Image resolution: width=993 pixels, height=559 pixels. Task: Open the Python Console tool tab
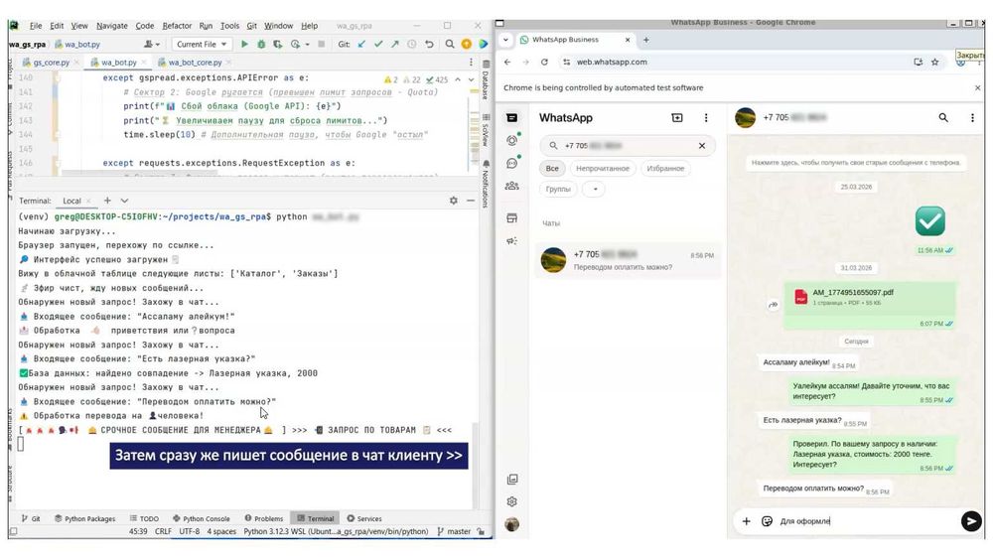coord(201,518)
